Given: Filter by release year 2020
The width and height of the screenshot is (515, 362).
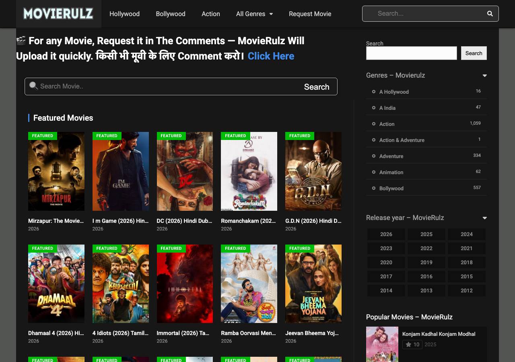Looking at the screenshot, I should coord(386,262).
